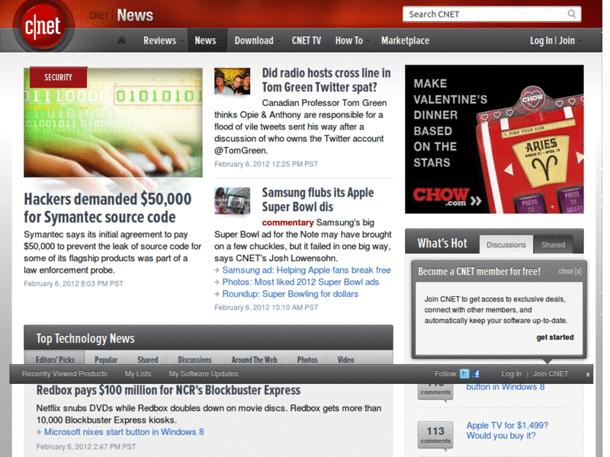Screen dimensions: 610x457
Task: Open the Symantec hacker story image
Action: point(113,123)
